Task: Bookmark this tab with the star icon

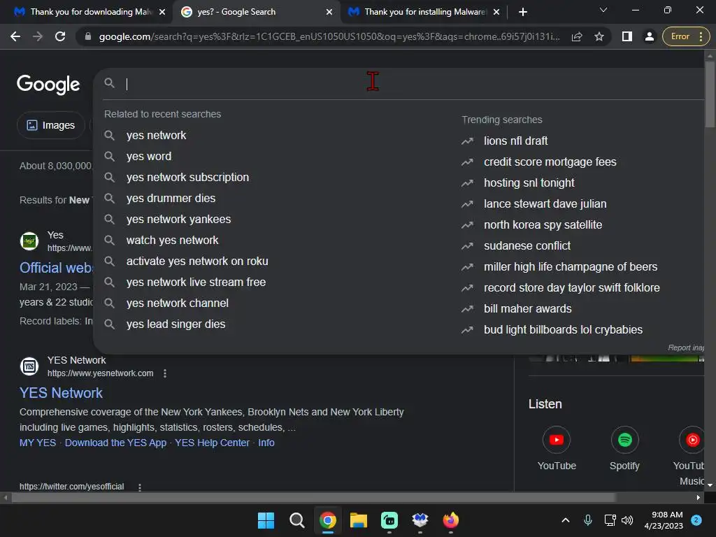Action: click(x=599, y=36)
